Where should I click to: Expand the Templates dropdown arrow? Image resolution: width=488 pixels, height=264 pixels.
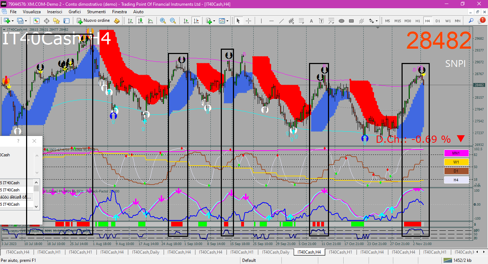[x=228, y=21]
